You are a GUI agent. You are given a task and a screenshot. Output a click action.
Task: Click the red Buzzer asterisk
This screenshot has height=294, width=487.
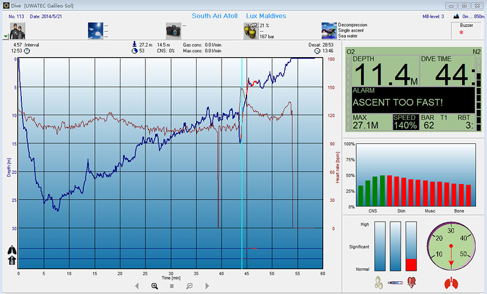tap(461, 33)
